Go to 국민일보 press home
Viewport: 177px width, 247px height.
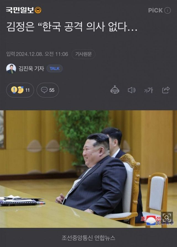pyautogui.click(x=20, y=10)
